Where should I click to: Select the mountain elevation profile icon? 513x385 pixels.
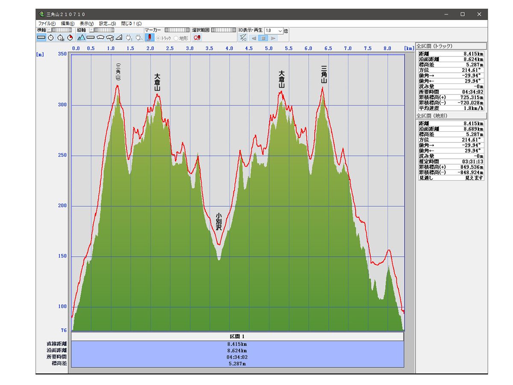pos(81,38)
